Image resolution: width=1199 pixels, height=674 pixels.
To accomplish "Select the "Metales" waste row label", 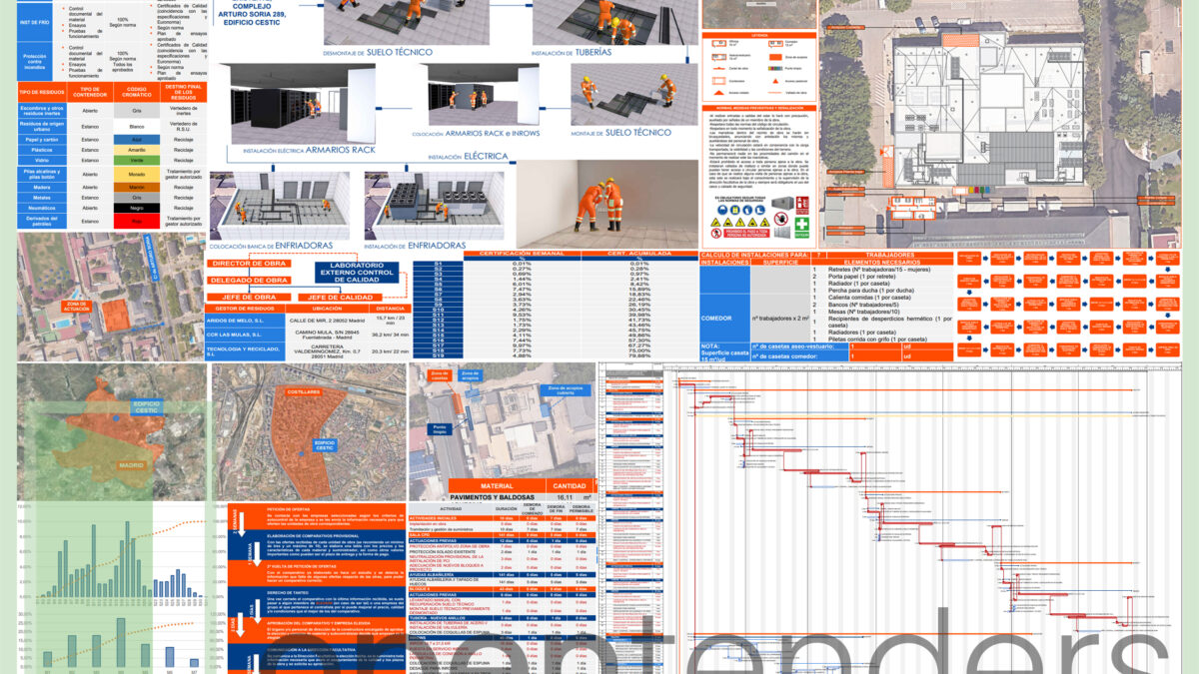I will coord(42,198).
